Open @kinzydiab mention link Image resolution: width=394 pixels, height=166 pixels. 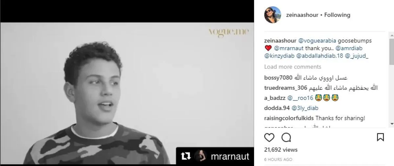pyautogui.click(x=279, y=56)
